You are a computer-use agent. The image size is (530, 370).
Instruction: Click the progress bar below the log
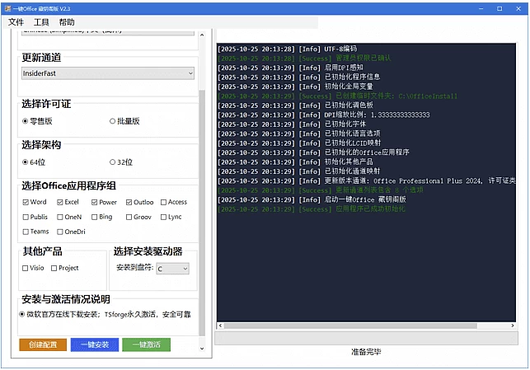[365, 337]
